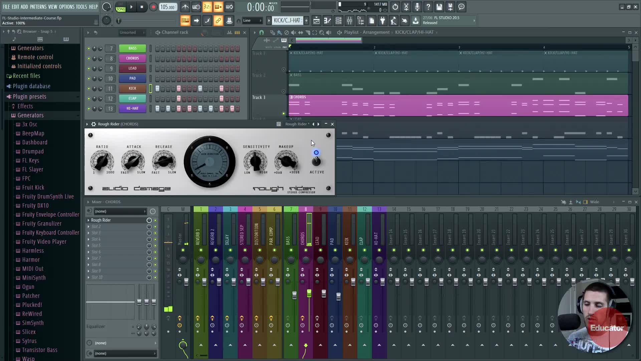Toggle the Rough Rider ACTIVE switch

click(316, 161)
